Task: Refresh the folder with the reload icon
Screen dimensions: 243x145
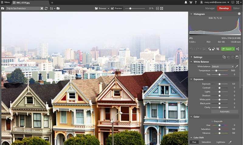Action: [46, 8]
